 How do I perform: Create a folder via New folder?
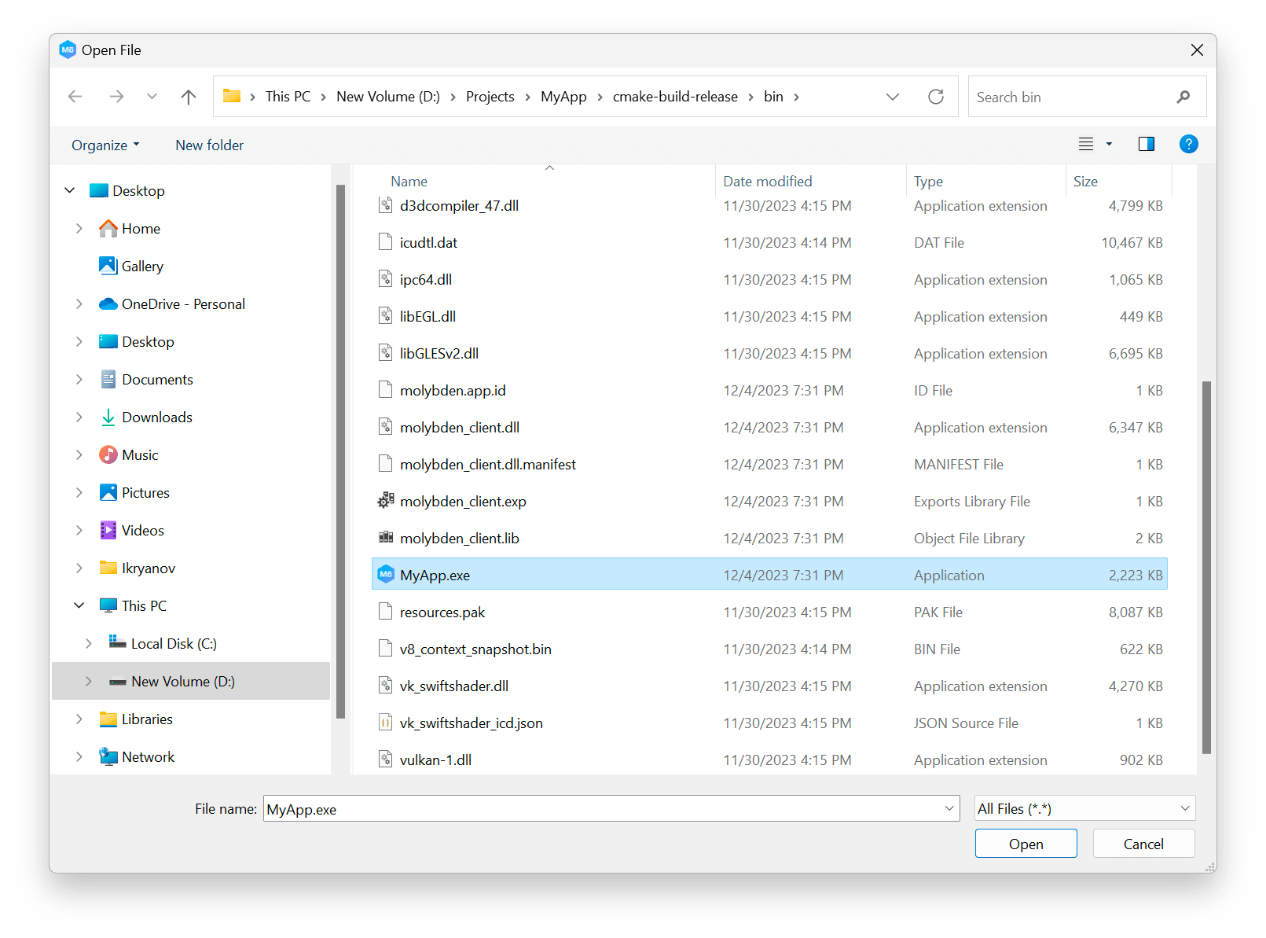(209, 145)
